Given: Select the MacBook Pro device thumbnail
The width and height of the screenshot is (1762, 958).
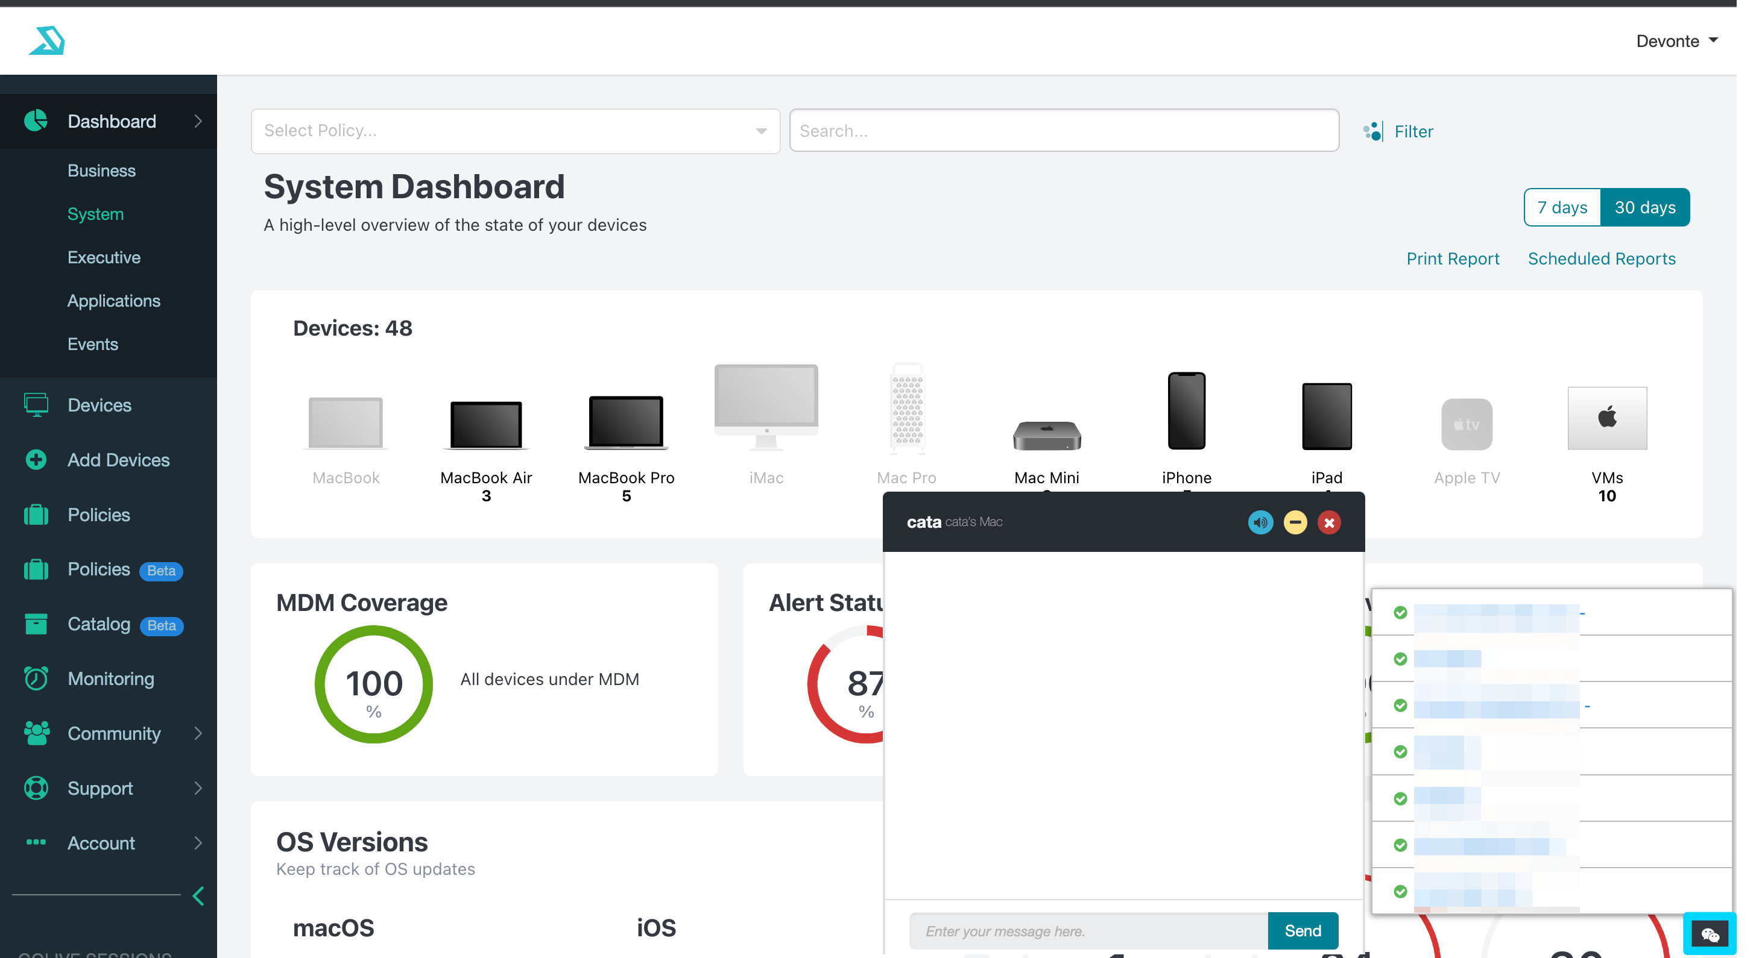Looking at the screenshot, I should point(626,422).
